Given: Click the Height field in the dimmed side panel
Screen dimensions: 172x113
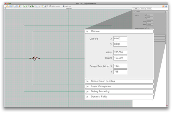Looking at the screenshot, I should click(x=150, y=24).
